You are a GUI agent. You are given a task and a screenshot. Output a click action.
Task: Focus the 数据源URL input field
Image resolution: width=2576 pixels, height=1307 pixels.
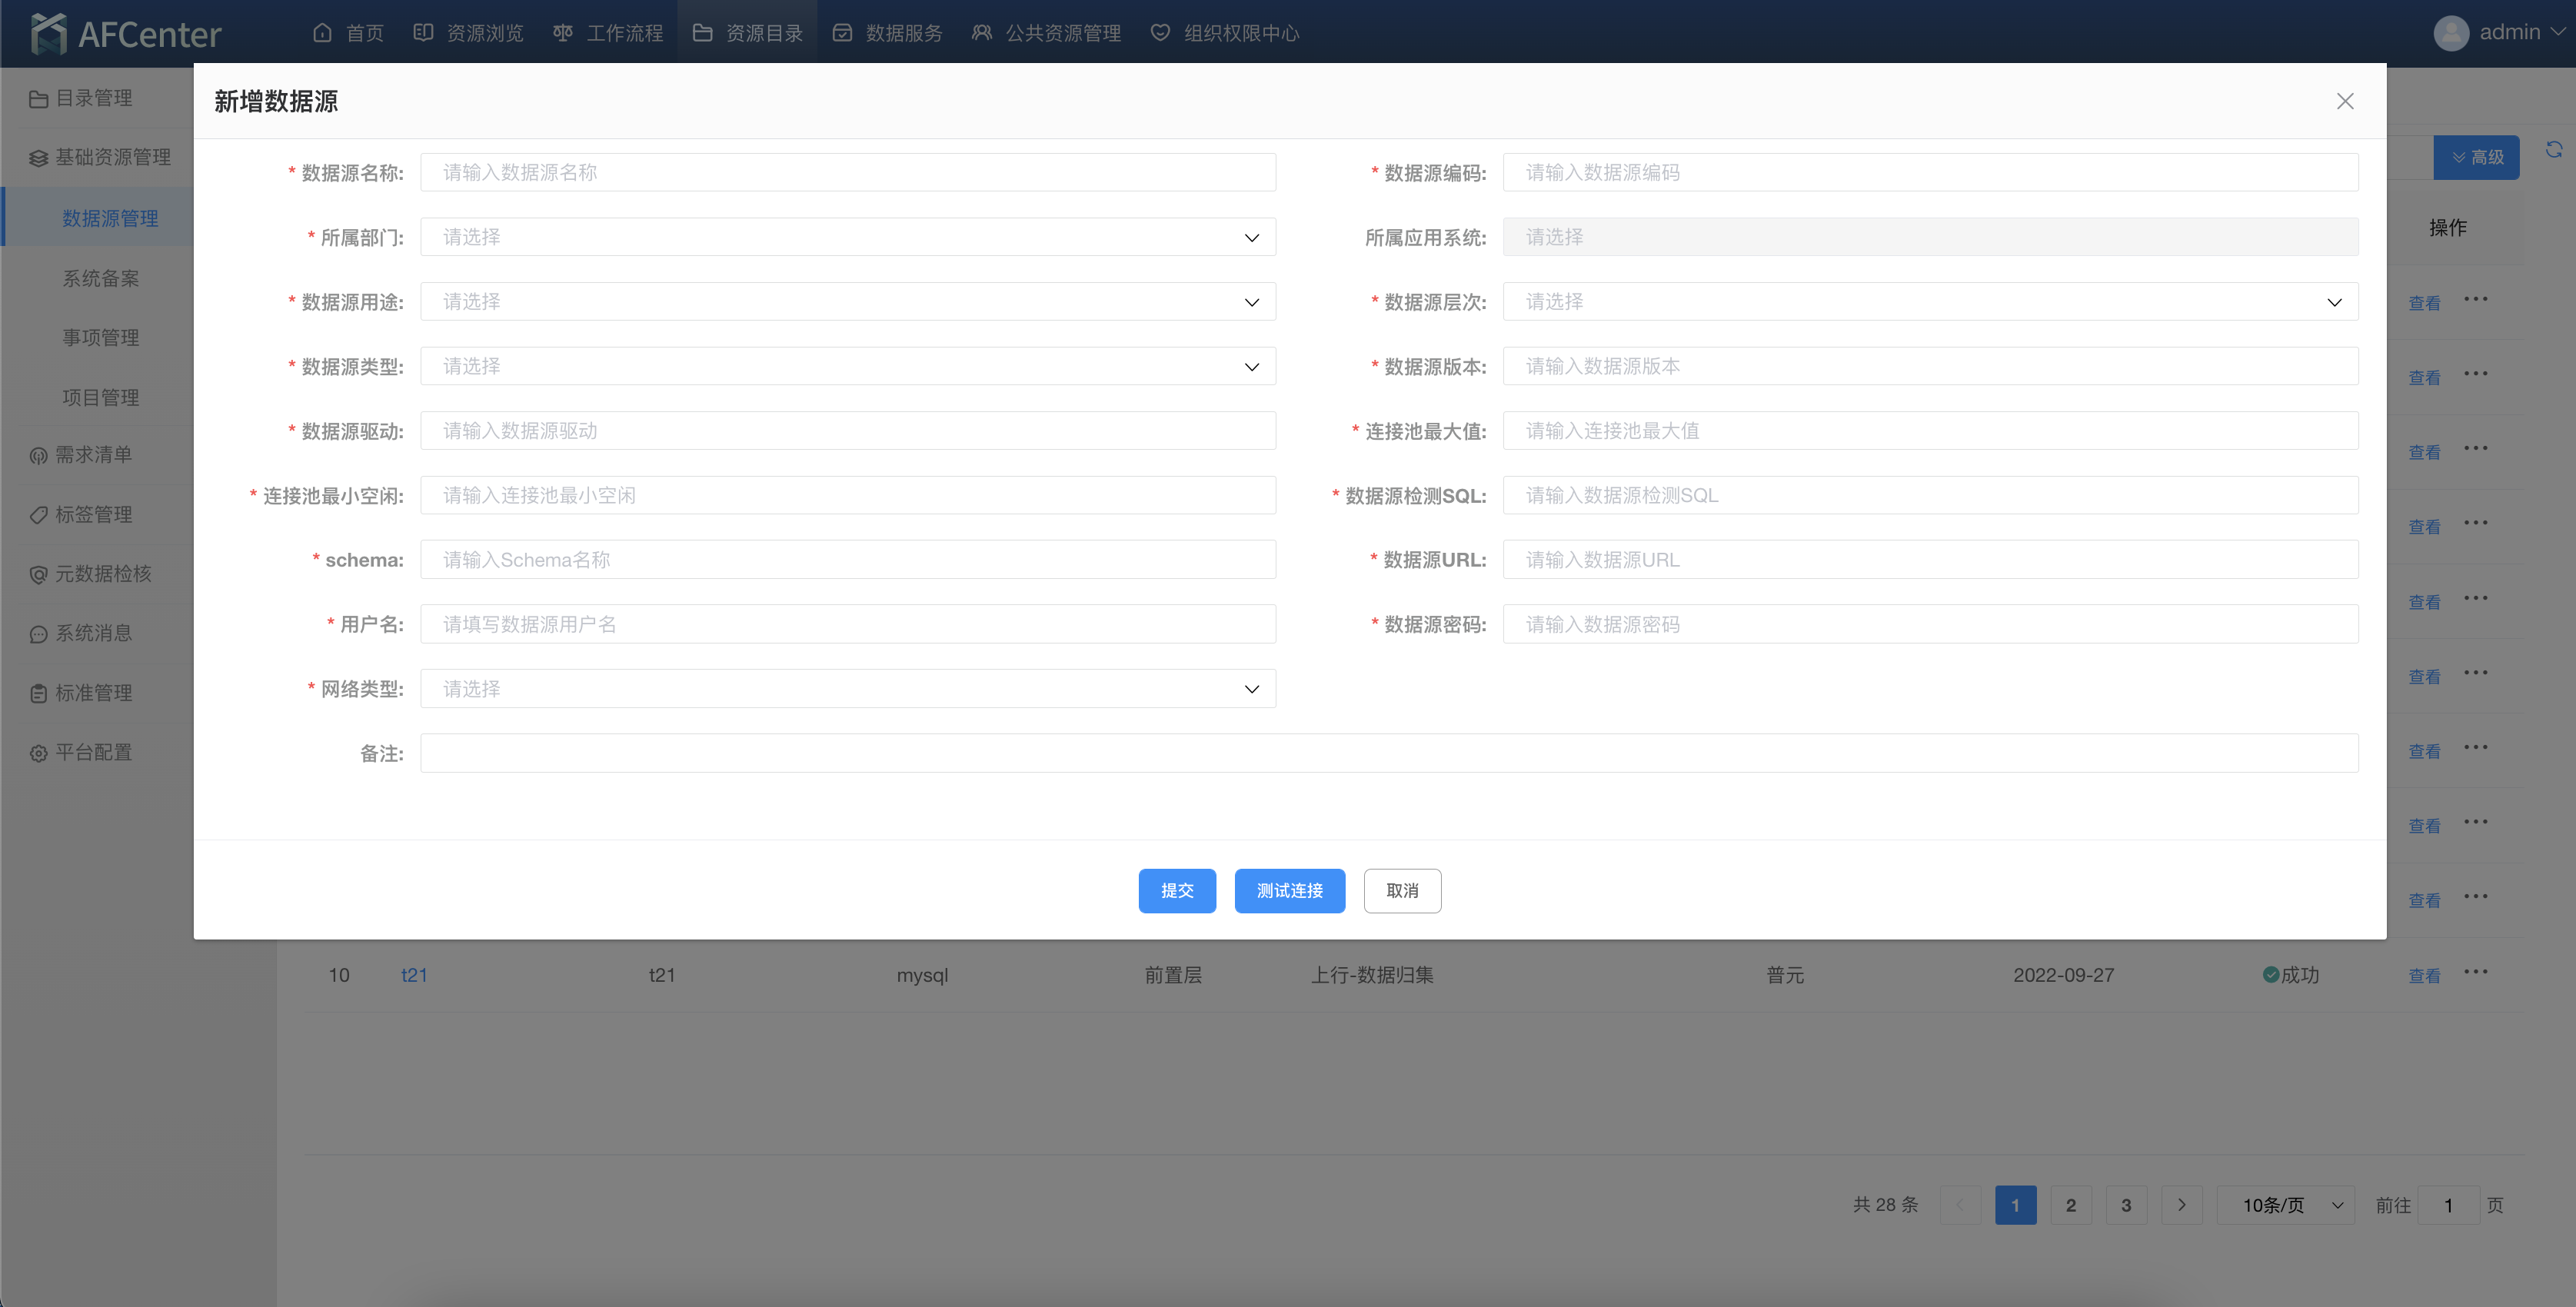click(1930, 560)
